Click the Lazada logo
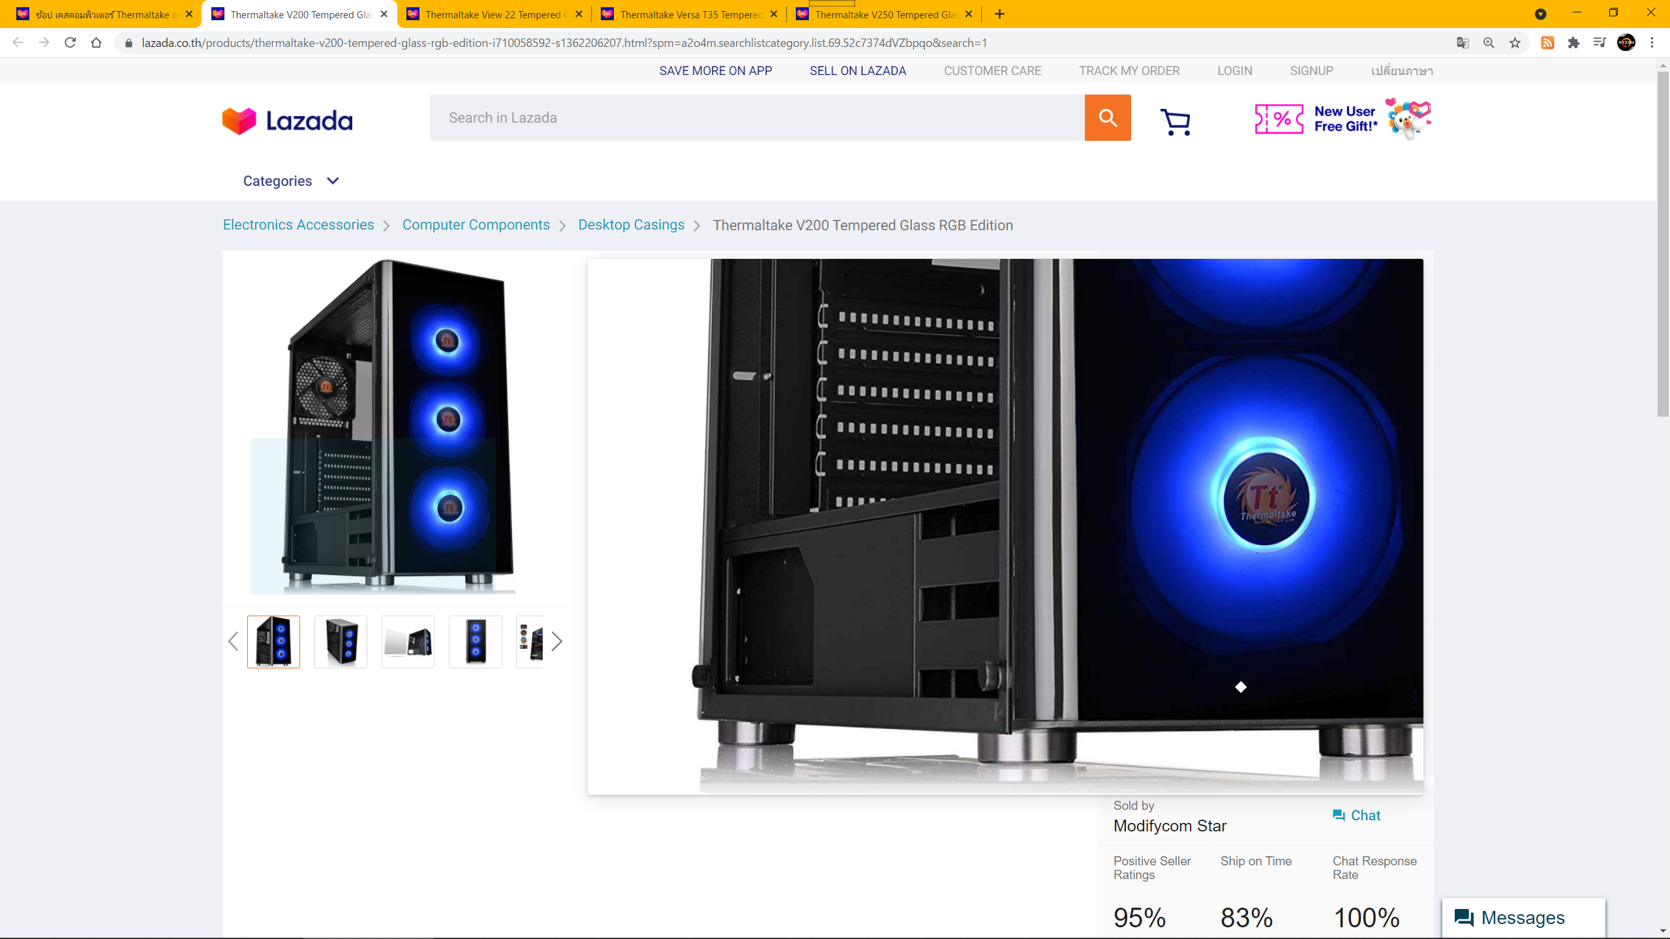Viewport: 1670px width, 939px height. (287, 121)
